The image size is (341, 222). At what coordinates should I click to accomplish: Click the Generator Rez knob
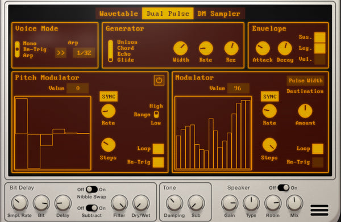231,48
